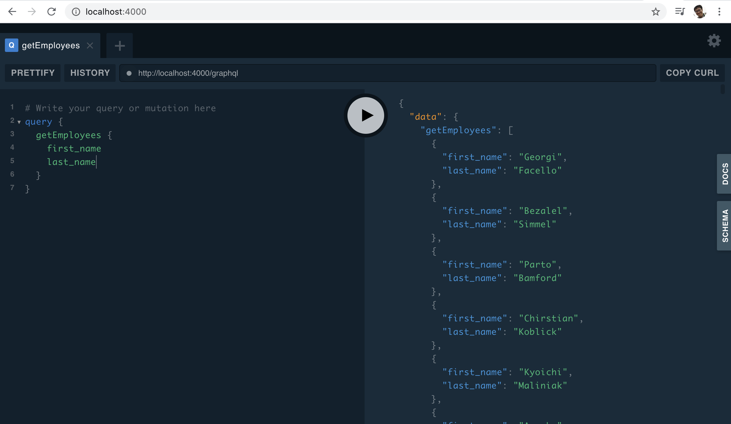Open the GraphQL Playground settings gear
Viewport: 731px width, 424px height.
click(x=714, y=41)
